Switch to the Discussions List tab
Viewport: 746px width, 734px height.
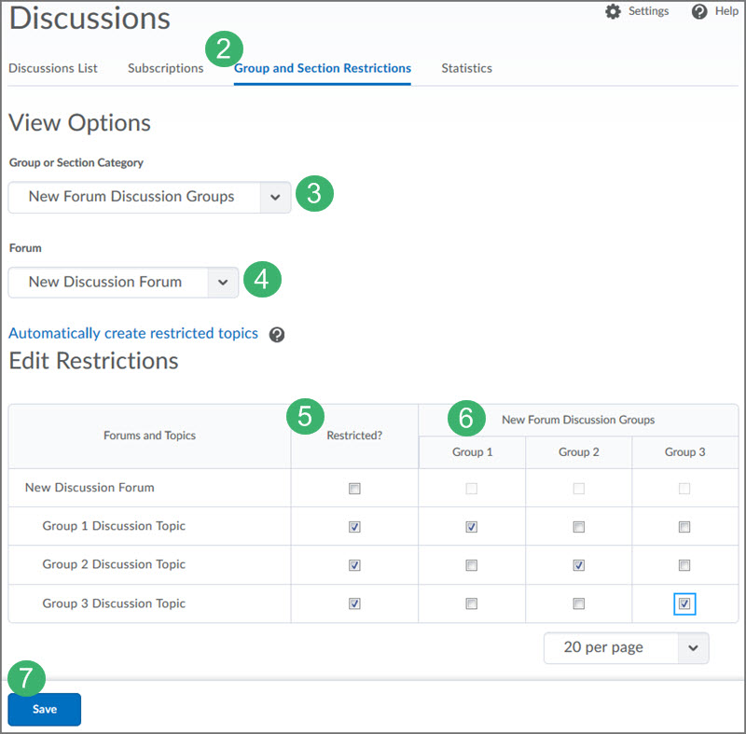click(53, 68)
